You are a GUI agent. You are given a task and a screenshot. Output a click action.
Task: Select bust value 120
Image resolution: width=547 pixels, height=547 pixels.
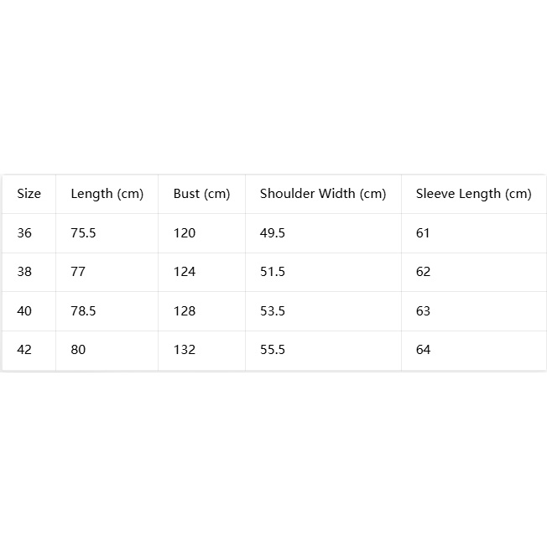tap(185, 233)
